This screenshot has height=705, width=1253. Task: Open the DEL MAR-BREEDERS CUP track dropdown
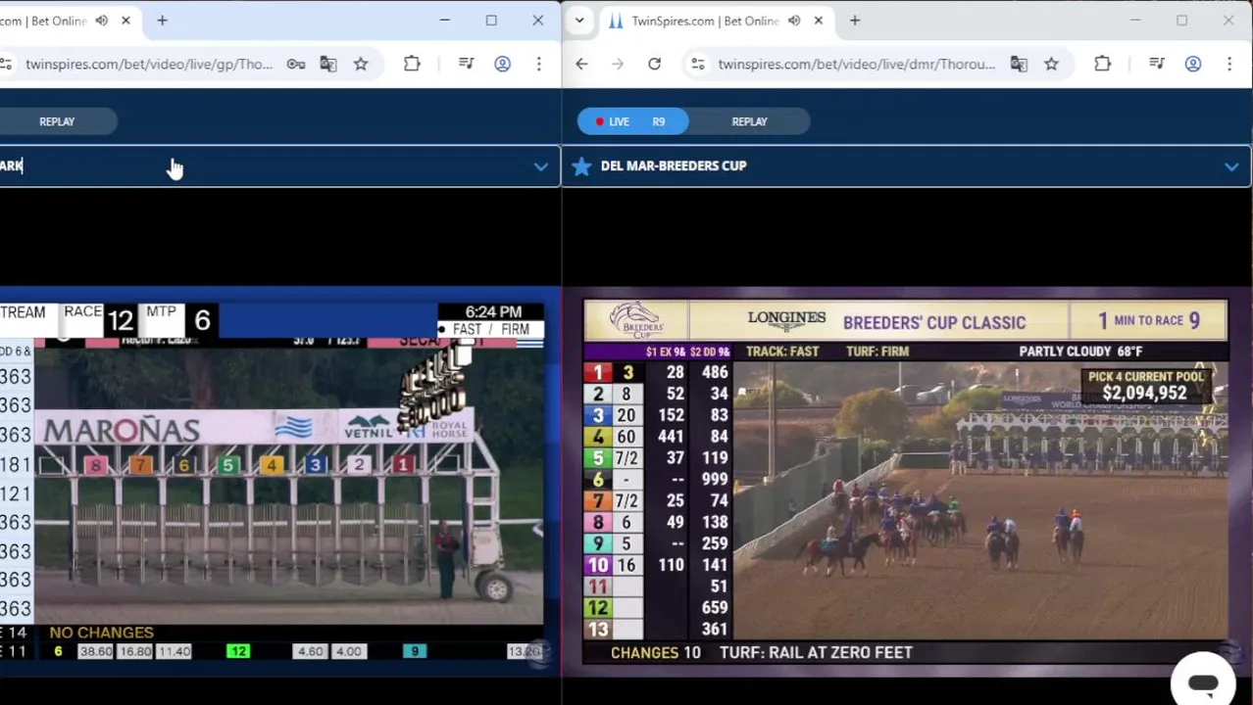tap(907, 166)
